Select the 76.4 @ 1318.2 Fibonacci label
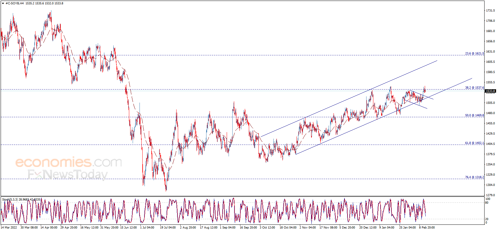 (475, 177)
